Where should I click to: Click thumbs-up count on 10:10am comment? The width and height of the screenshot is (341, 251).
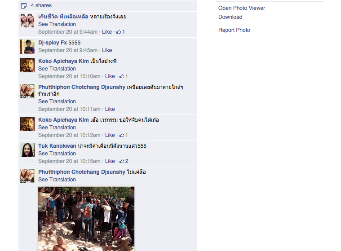coord(124,76)
